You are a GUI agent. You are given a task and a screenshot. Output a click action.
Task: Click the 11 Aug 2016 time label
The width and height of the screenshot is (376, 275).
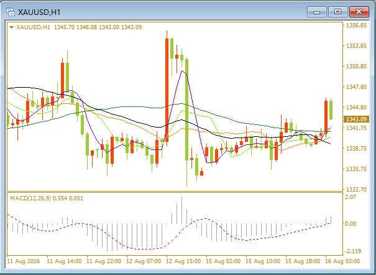coord(24,261)
